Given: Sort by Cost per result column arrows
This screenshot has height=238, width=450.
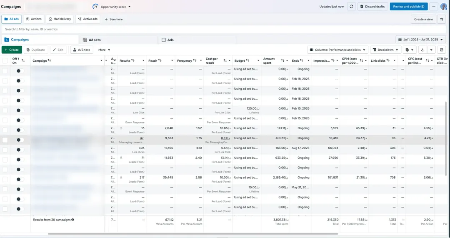Looking at the screenshot, I should 225,60.
